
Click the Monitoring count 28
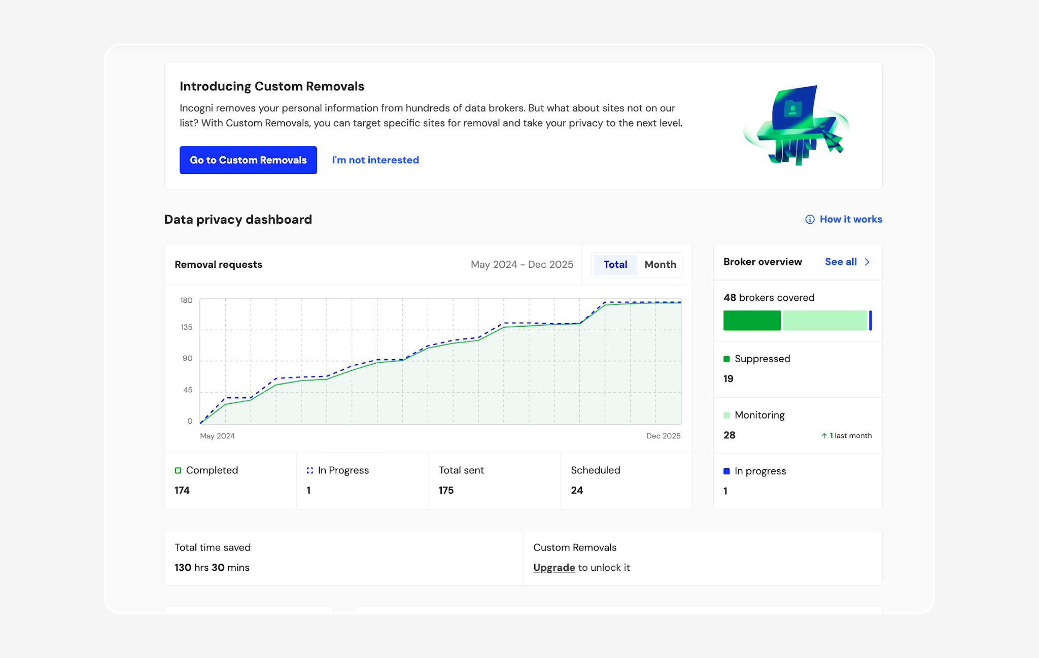tap(730, 435)
